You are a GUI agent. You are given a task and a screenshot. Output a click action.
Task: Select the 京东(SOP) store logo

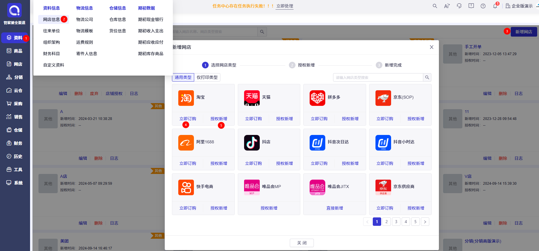coord(383,98)
